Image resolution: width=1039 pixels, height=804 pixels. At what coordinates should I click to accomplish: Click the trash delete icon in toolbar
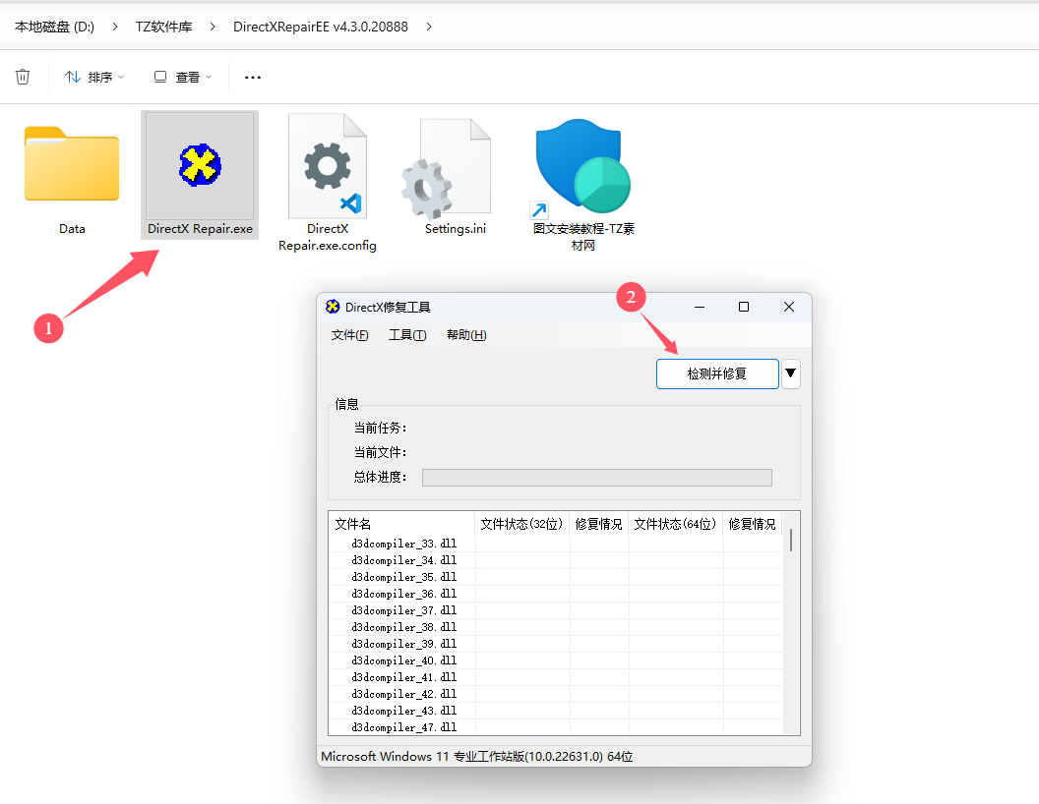point(23,77)
